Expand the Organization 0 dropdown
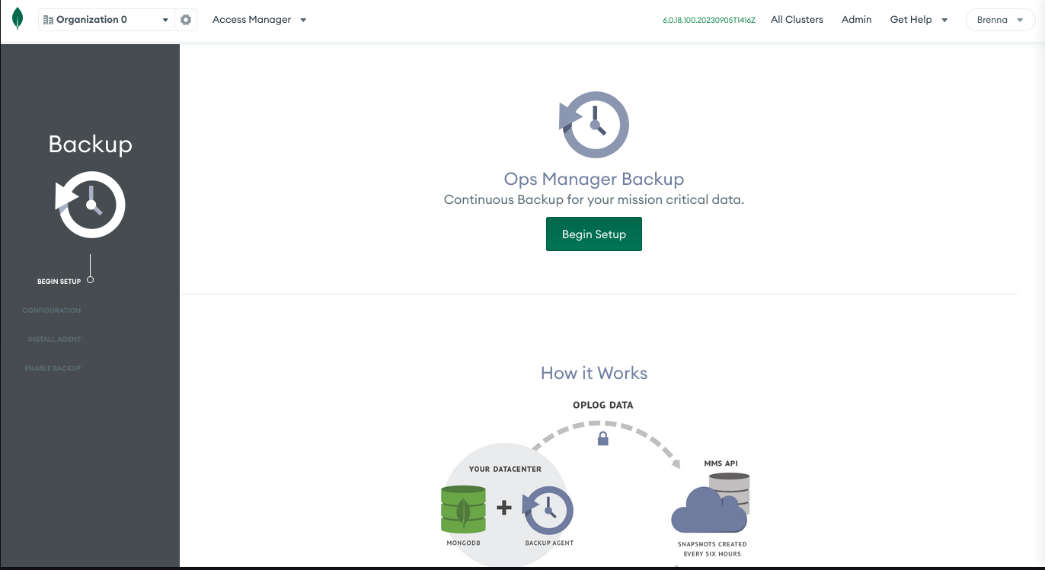This screenshot has height=570, width=1045. pos(165,21)
